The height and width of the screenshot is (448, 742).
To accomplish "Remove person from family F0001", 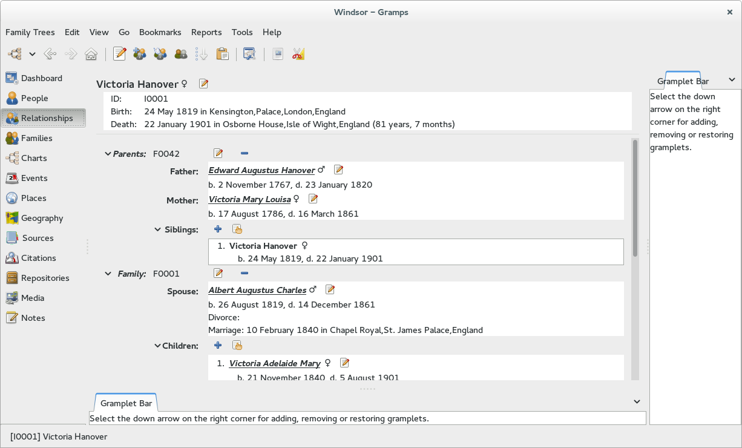I will [x=245, y=274].
